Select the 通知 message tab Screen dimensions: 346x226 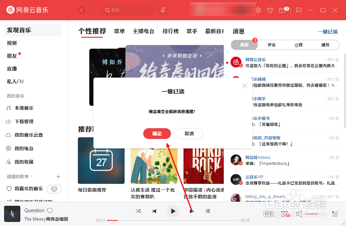[325, 45]
